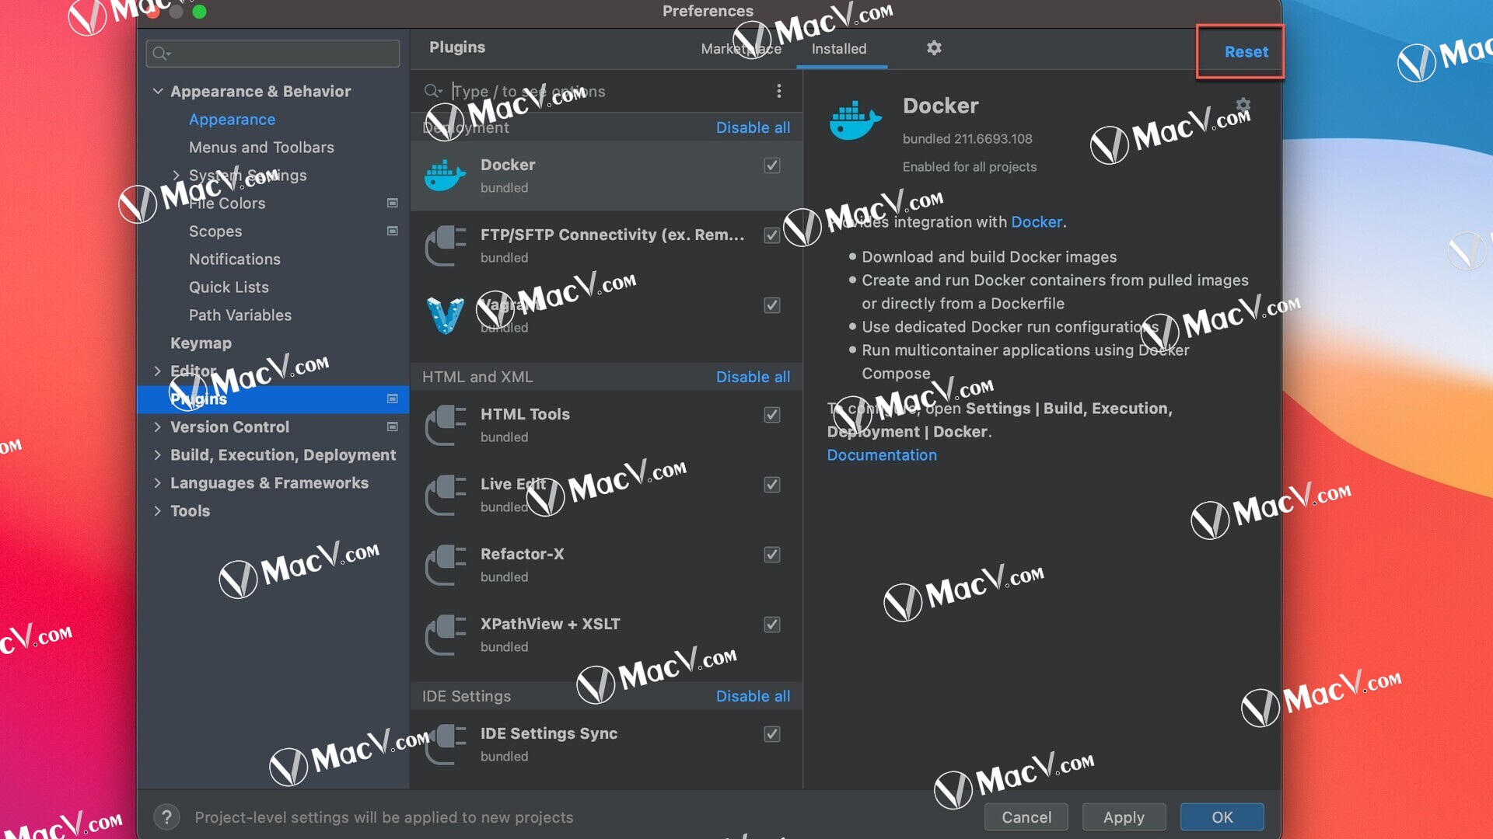Collapse the Appearance & Behavior section
The height and width of the screenshot is (839, 1493).
pos(158,91)
